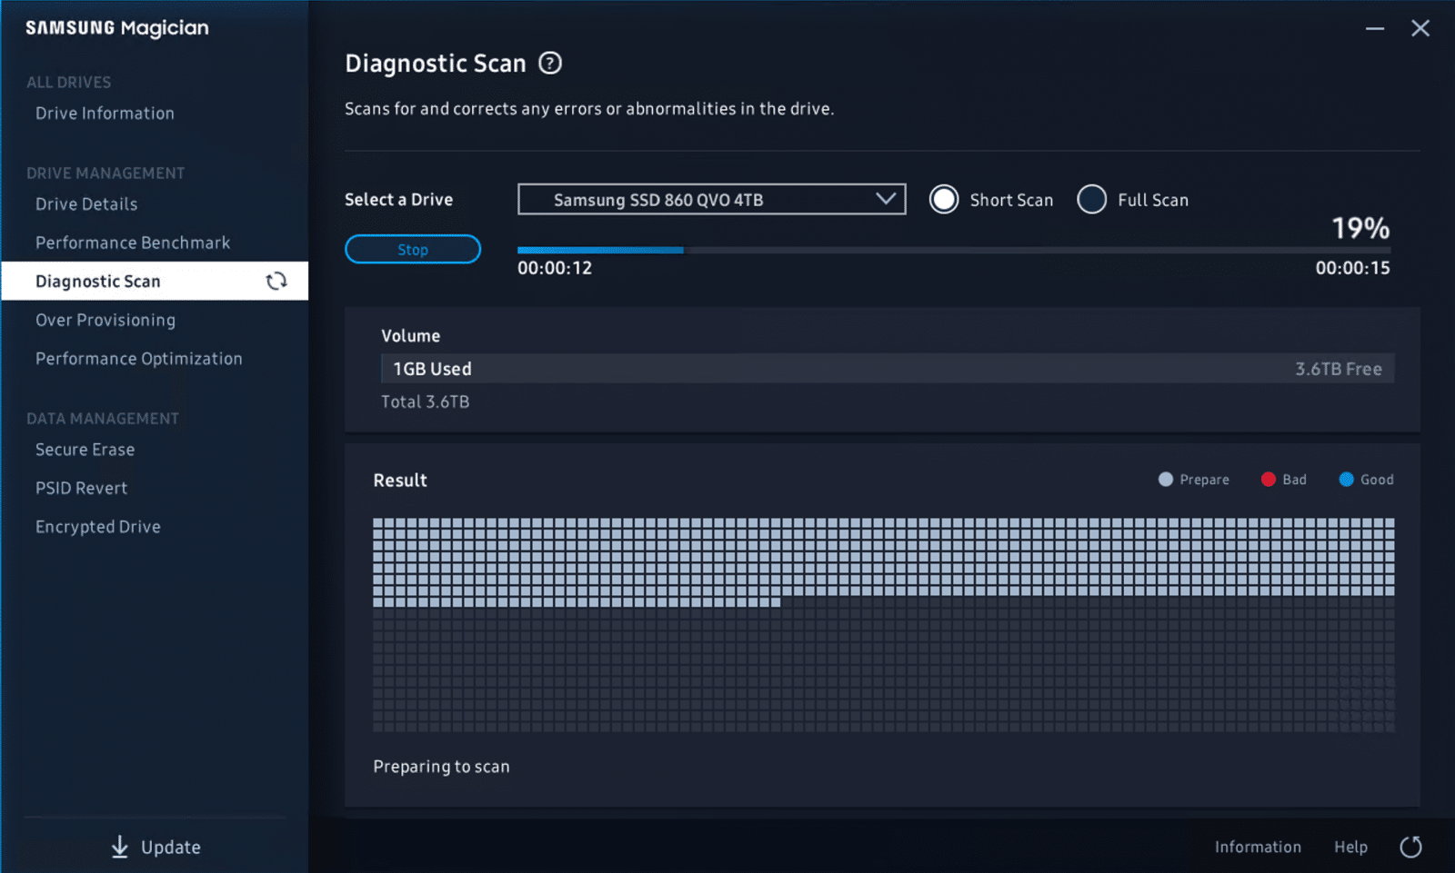This screenshot has width=1455, height=873.
Task: Open Over Provisioning section
Action: point(105,320)
